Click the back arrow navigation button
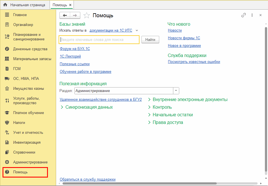268x186 pixels. tap(65, 15)
